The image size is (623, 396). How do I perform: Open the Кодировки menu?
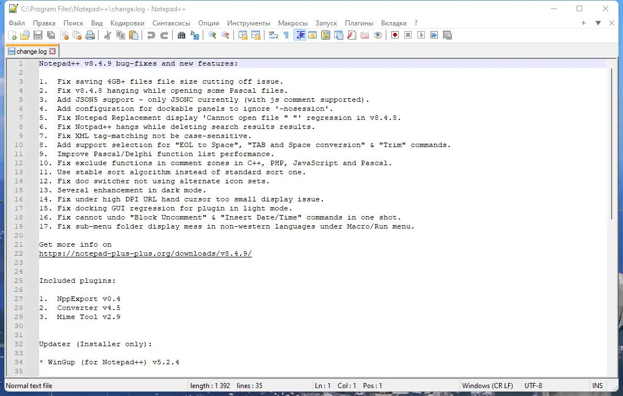[x=127, y=23]
